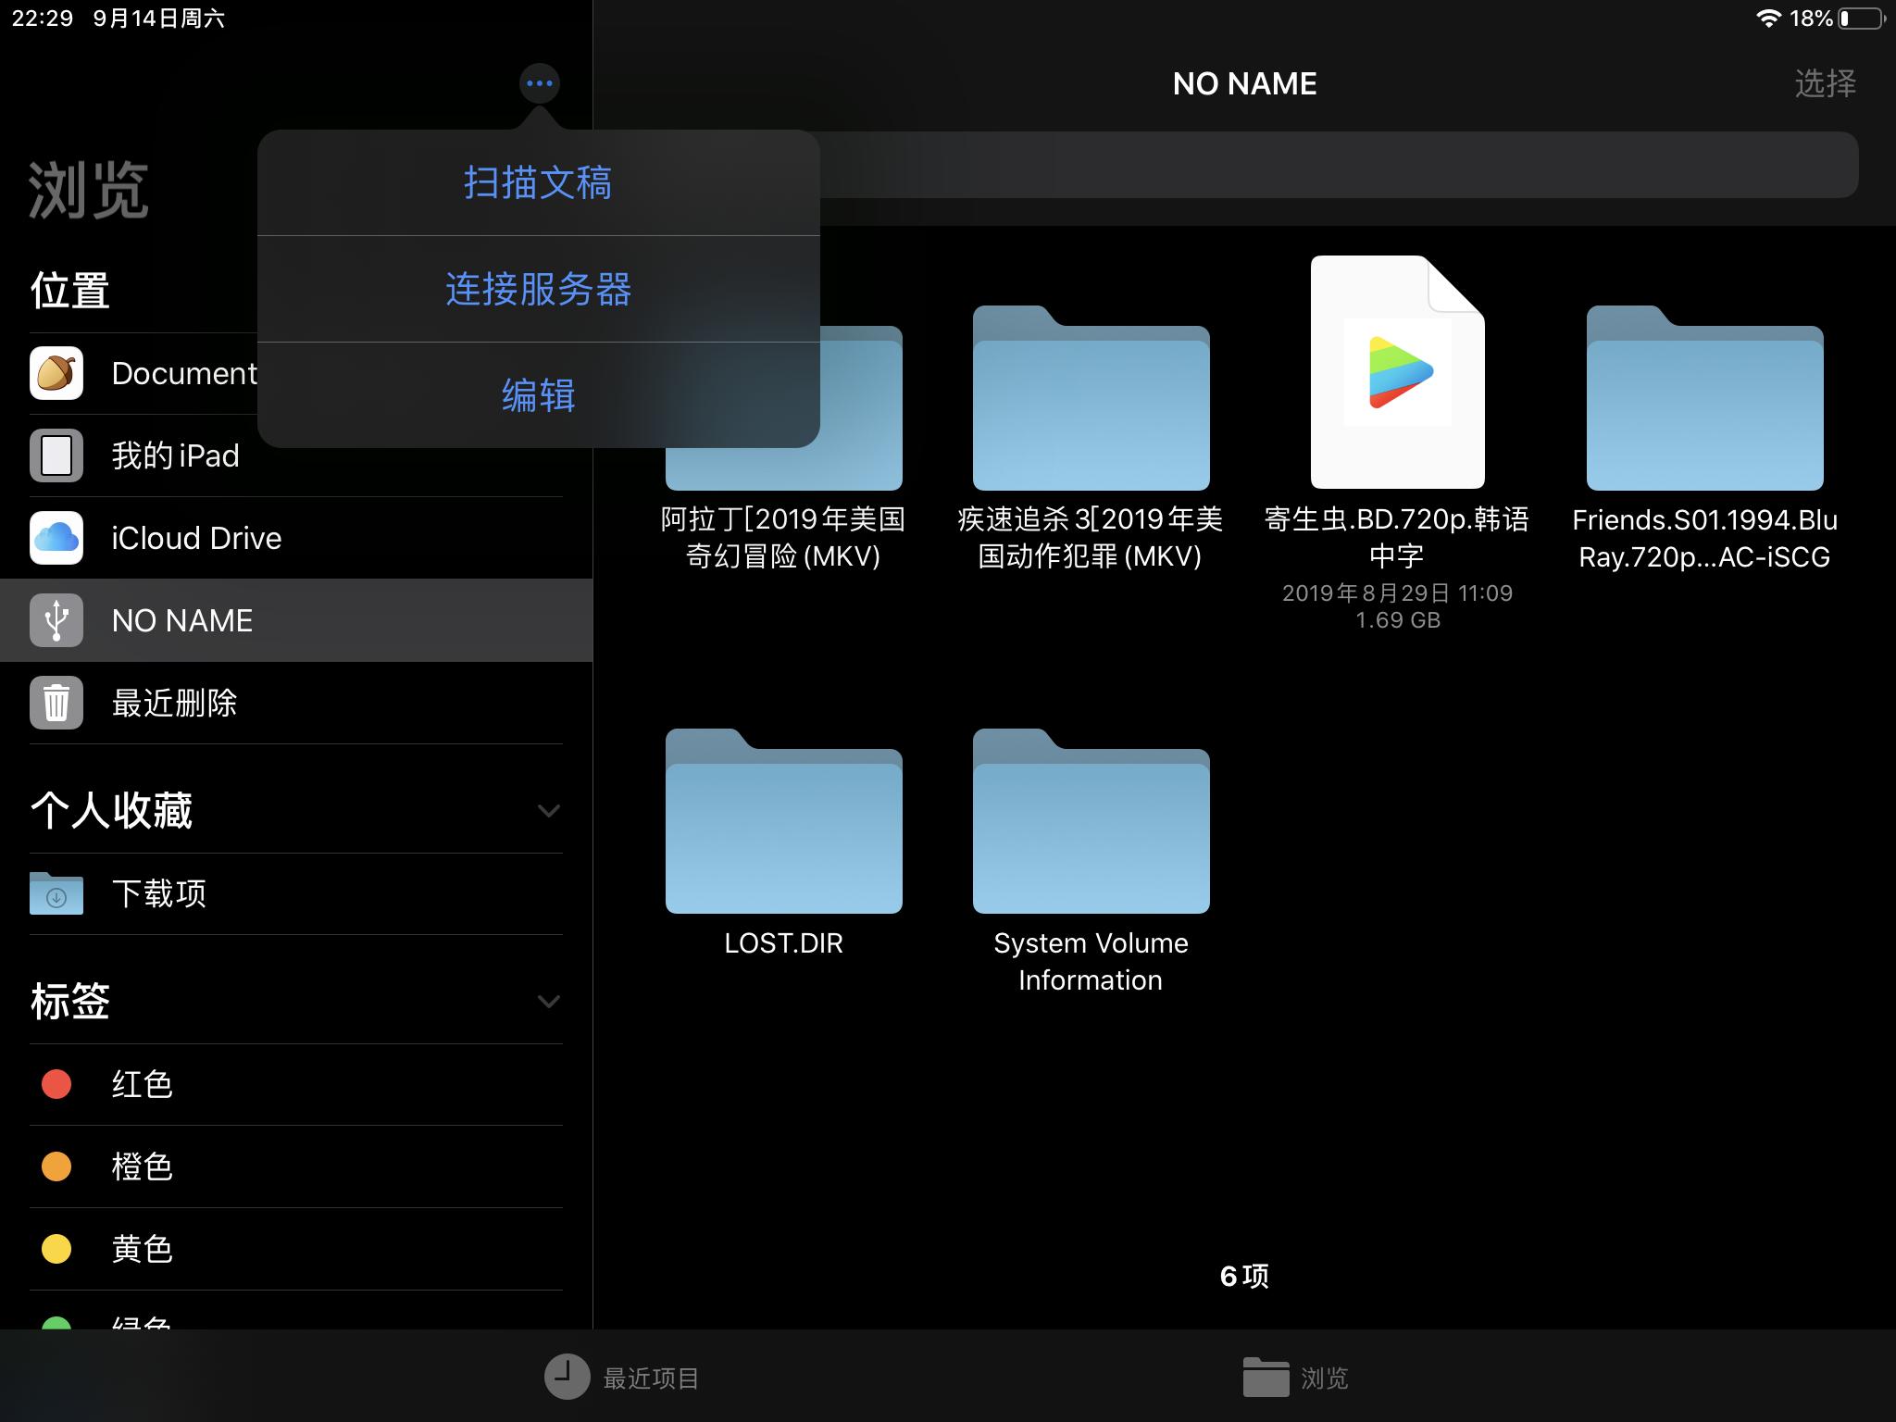Image resolution: width=1896 pixels, height=1422 pixels.
Task: Choose 连接服务器 from the popover menu
Action: [538, 290]
